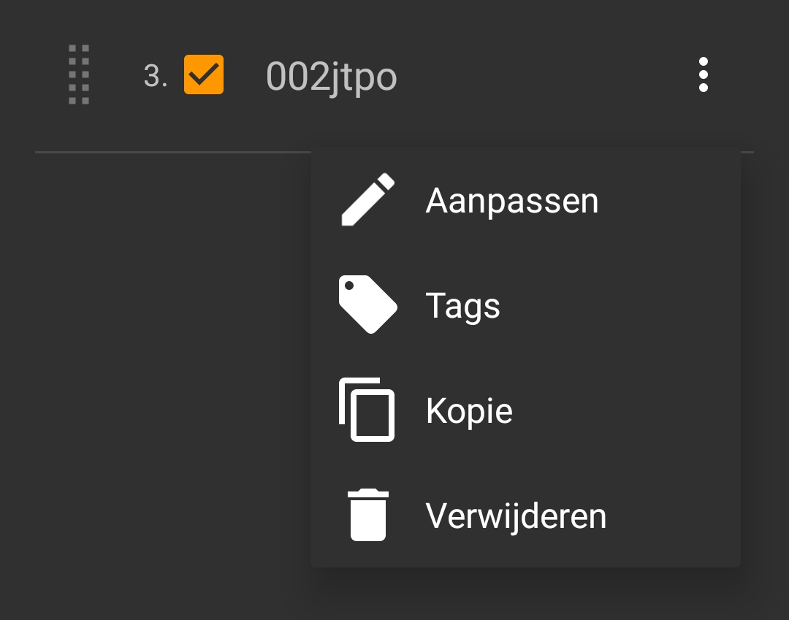Click the blank row area between 002jtpo and the three-dot button
This screenshot has width=789, height=620.
(544, 75)
